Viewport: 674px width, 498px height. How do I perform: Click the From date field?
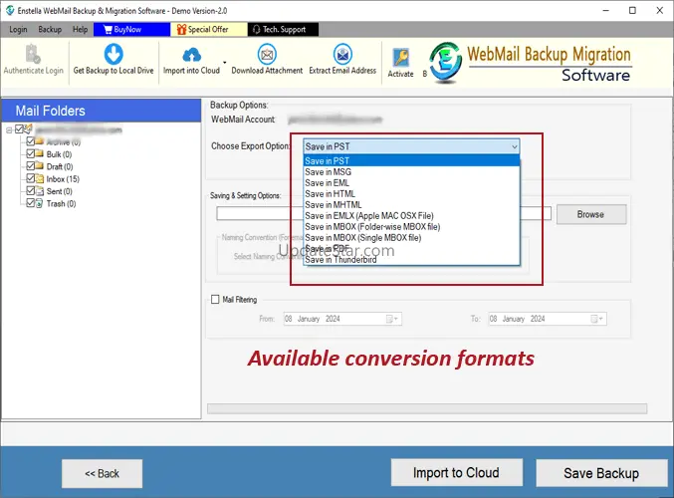[x=342, y=319]
